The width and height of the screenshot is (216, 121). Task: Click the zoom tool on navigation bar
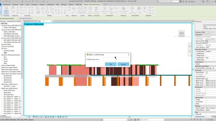(190, 51)
